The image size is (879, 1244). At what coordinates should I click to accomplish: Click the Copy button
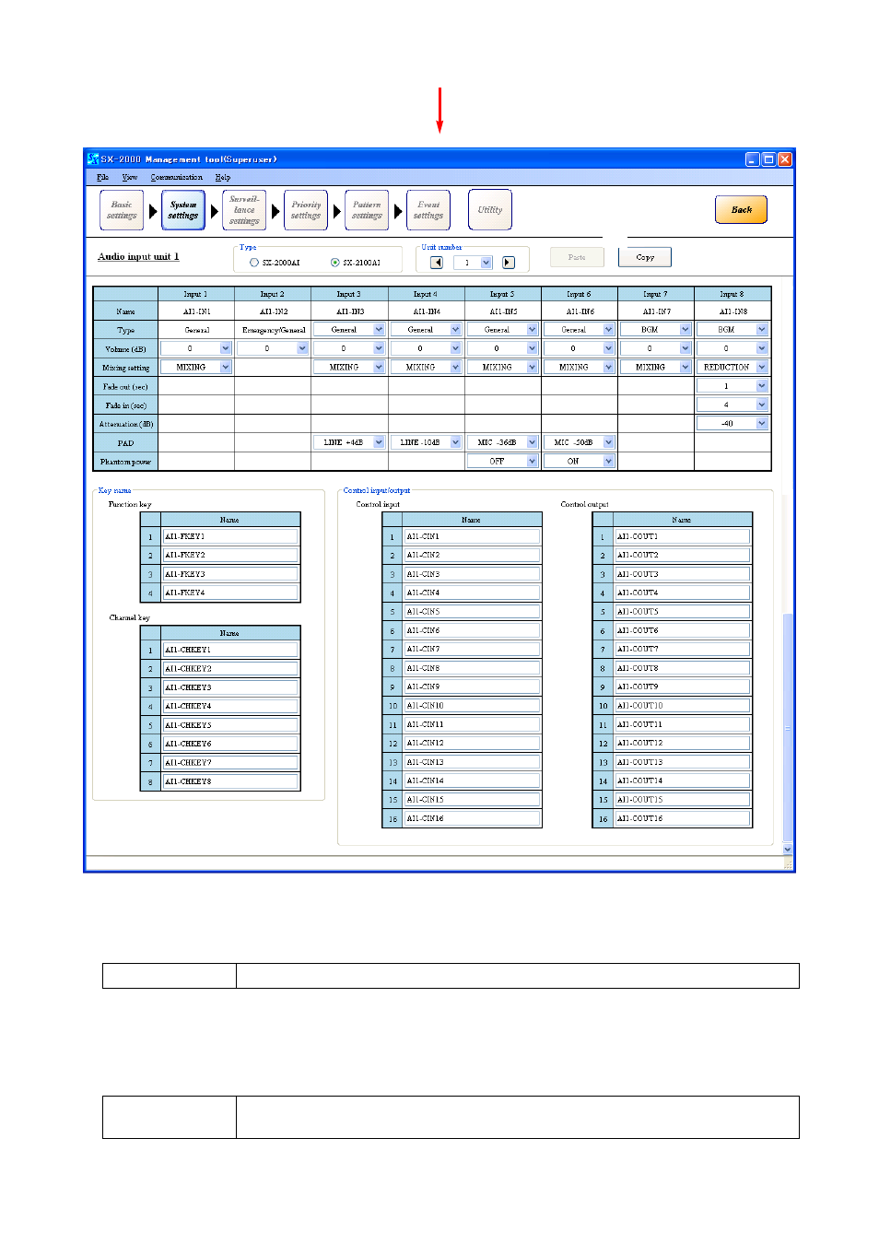click(x=645, y=257)
